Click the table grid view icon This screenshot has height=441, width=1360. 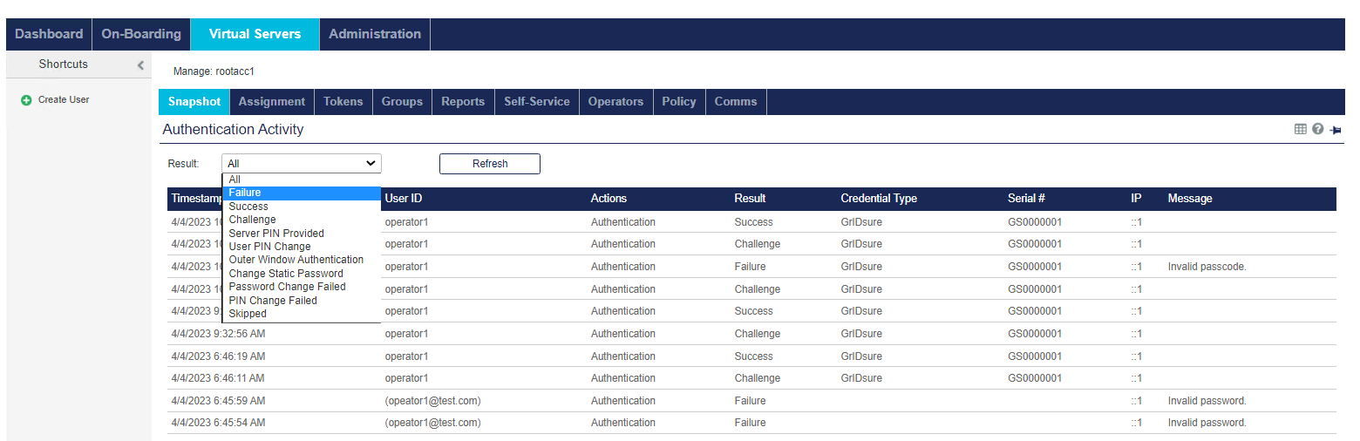(x=1300, y=129)
